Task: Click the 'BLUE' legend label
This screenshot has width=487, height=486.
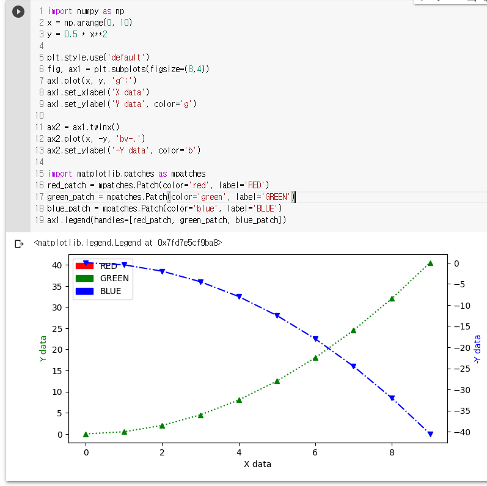Action: 111,291
